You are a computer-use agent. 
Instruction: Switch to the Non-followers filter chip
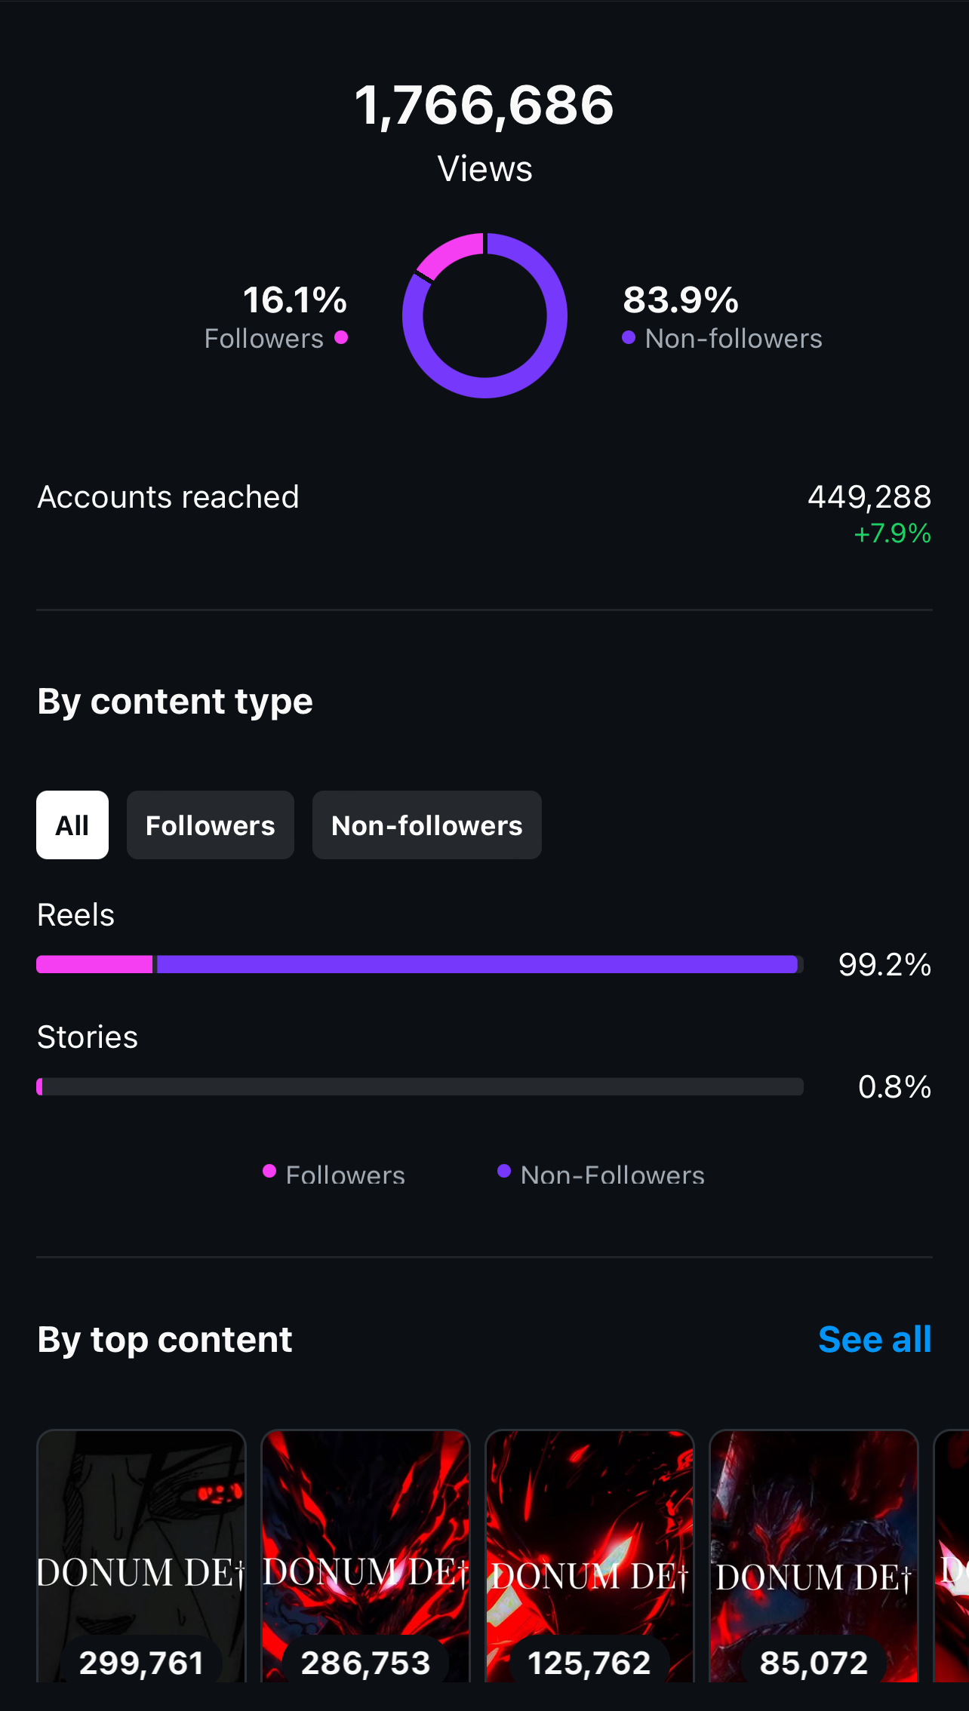point(426,825)
